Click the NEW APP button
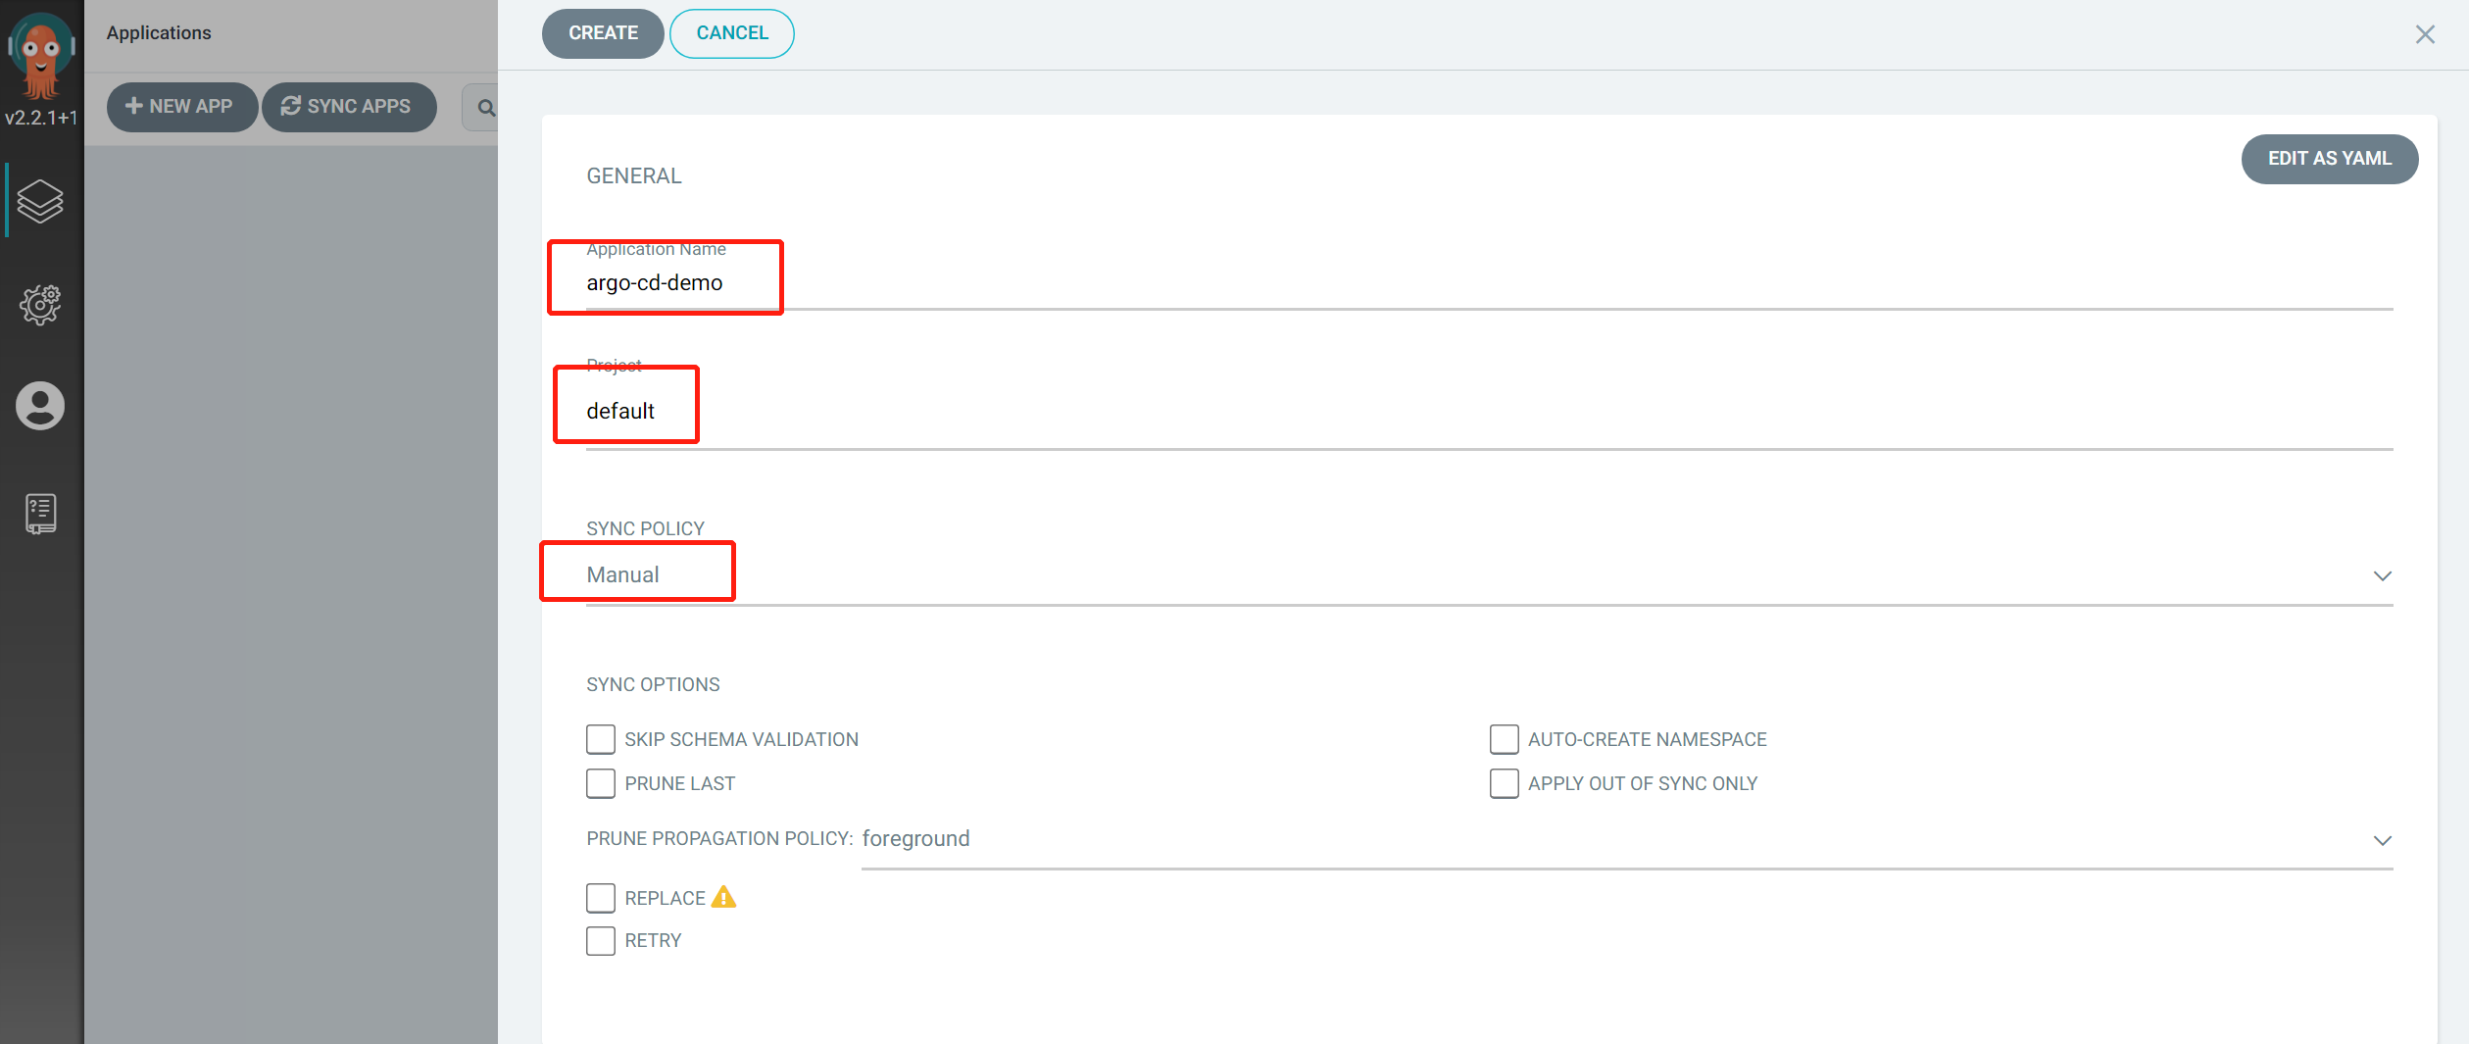 [181, 107]
